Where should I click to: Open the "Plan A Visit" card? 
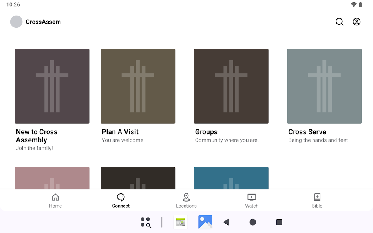138,86
